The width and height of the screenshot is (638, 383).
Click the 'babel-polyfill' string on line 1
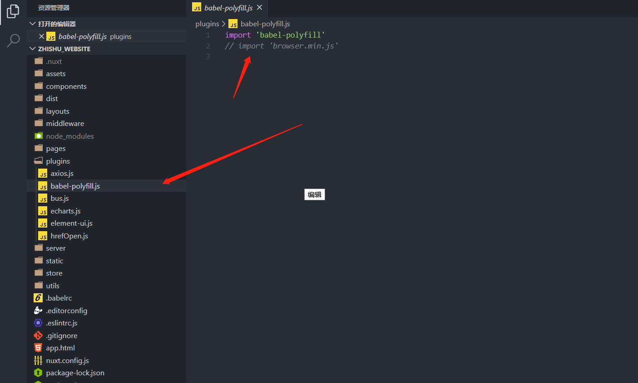point(290,35)
